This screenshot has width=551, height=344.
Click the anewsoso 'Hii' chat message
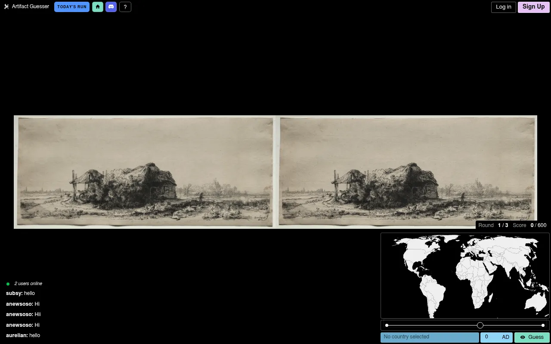(x=23, y=314)
